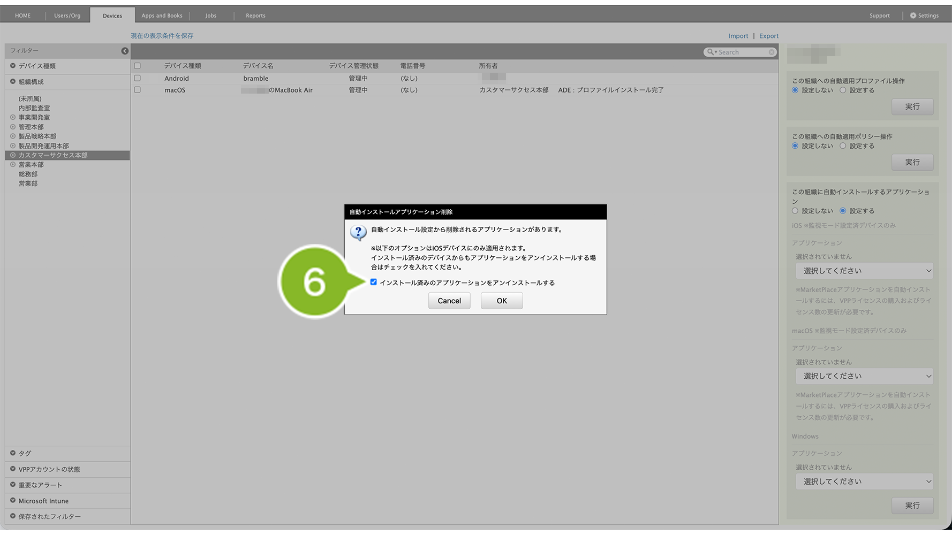Viewport: 952px width, 535px height.
Task: Sort by 電話番号 column header
Action: [413, 66]
